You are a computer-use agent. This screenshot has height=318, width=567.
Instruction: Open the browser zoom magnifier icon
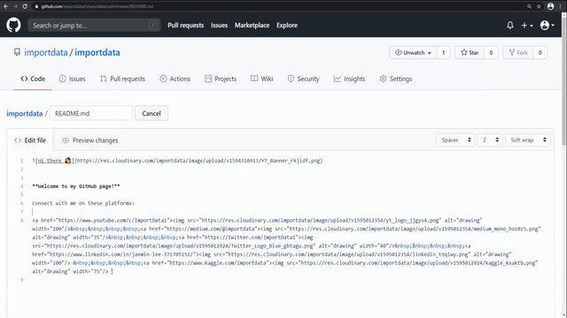click(x=529, y=6)
